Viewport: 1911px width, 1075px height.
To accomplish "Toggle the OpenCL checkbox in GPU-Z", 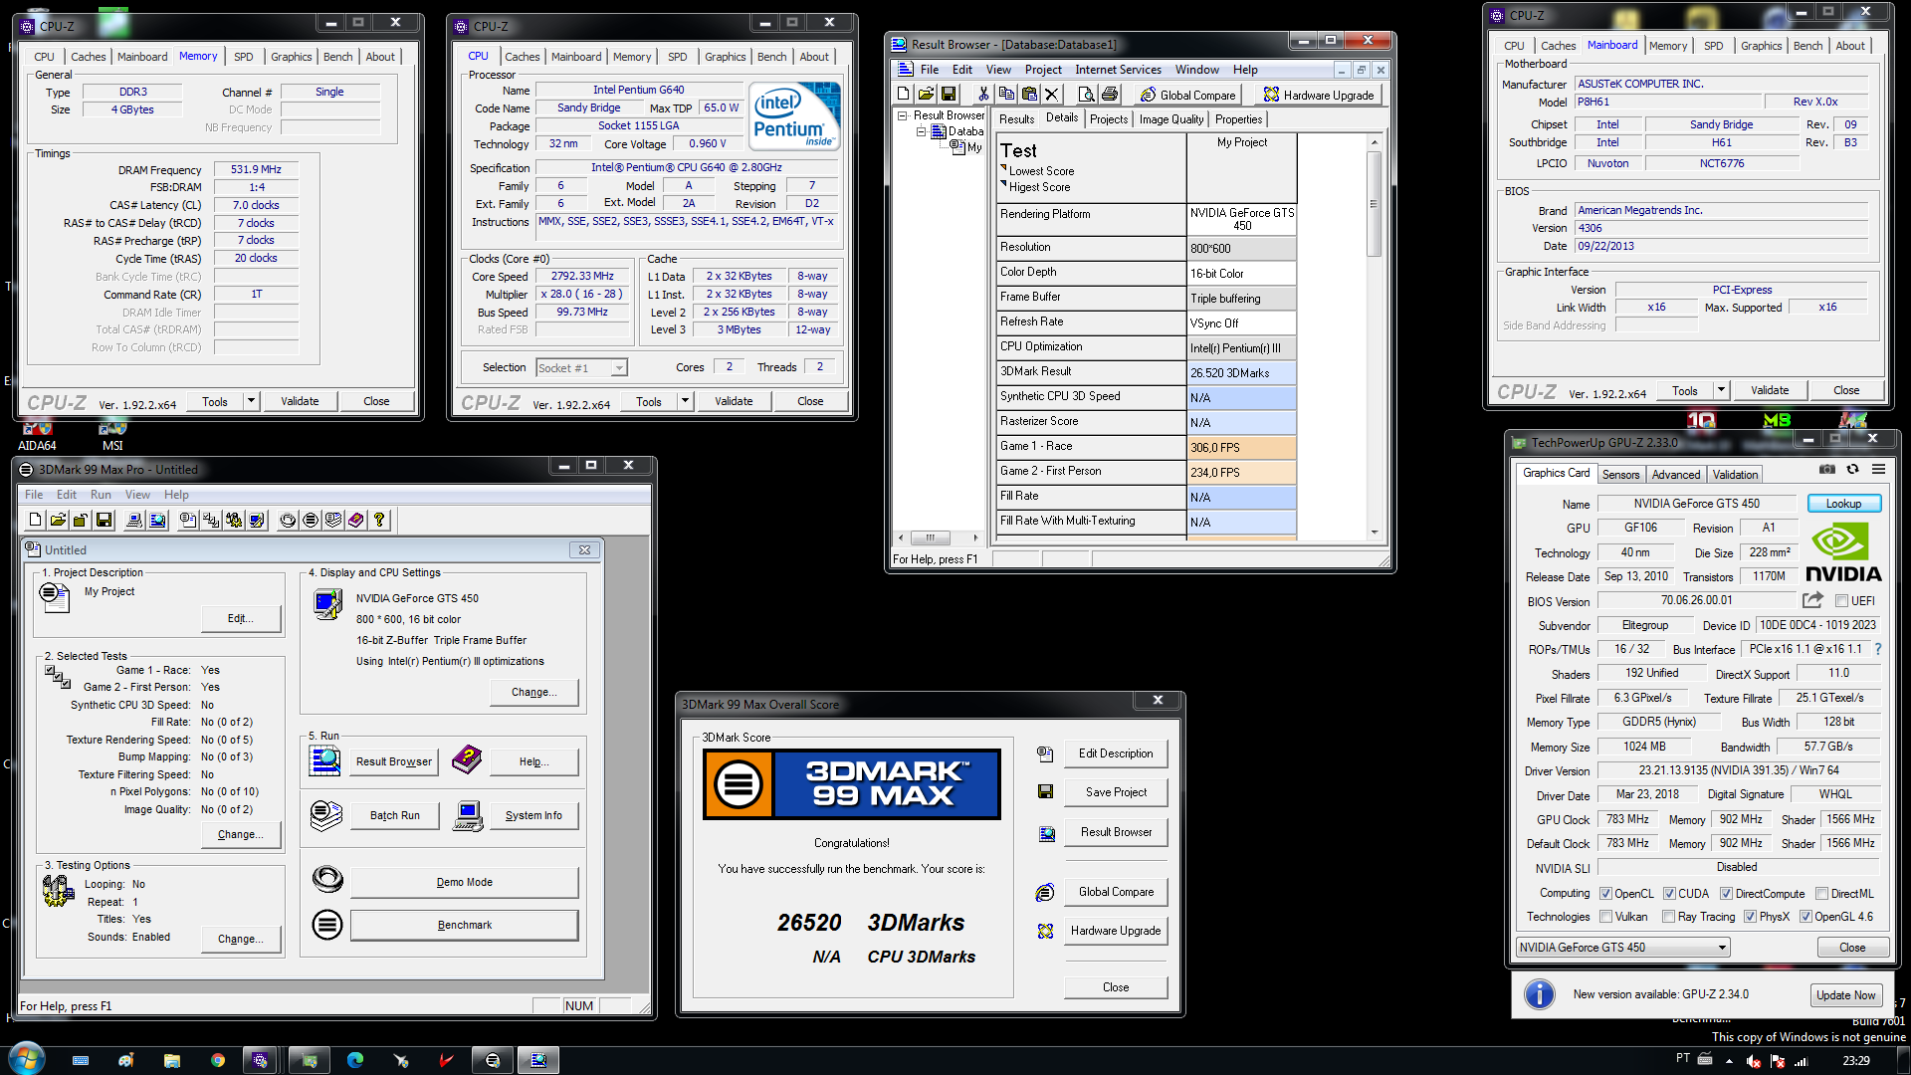I will [1605, 894].
